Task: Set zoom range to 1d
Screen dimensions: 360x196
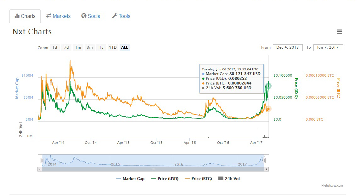Action: tap(55, 47)
